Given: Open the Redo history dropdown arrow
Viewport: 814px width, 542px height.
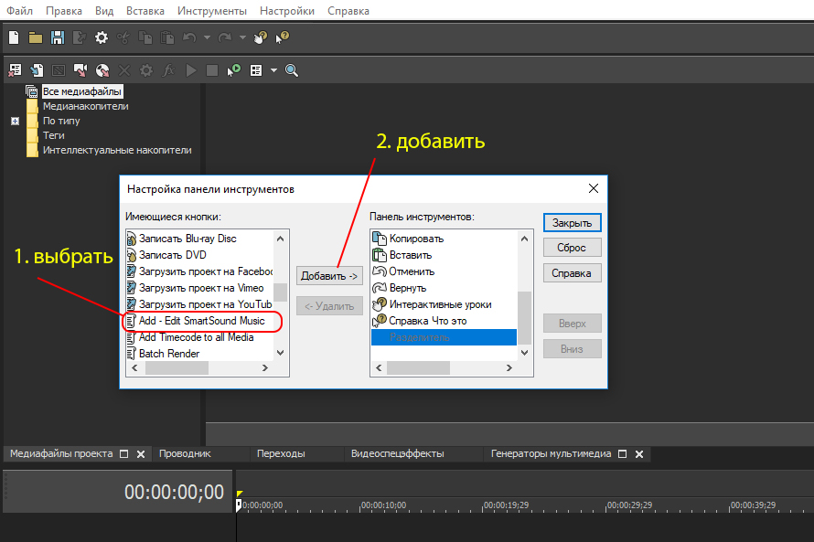Looking at the screenshot, I should click(242, 37).
